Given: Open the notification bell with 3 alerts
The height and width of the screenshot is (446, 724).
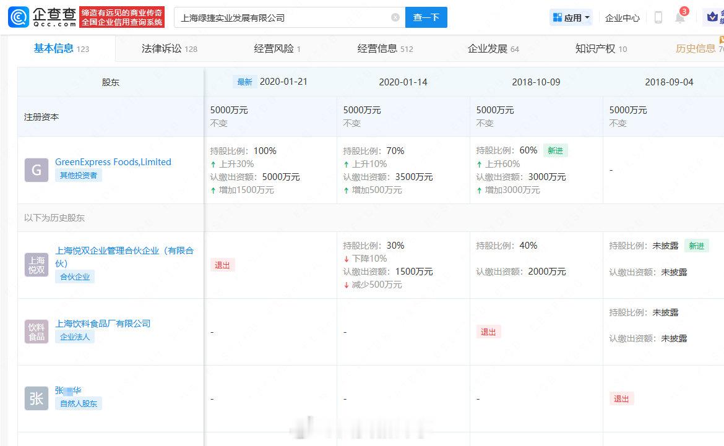Looking at the screenshot, I should [681, 17].
